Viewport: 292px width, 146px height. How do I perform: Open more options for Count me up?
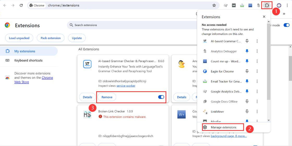257,61
